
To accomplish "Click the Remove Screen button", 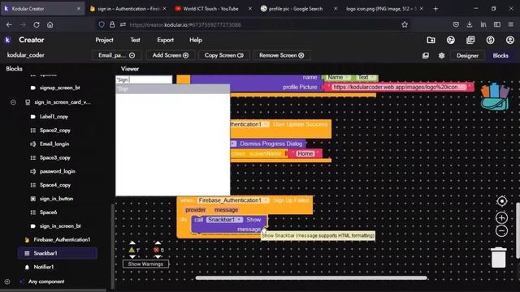I will (x=282, y=55).
